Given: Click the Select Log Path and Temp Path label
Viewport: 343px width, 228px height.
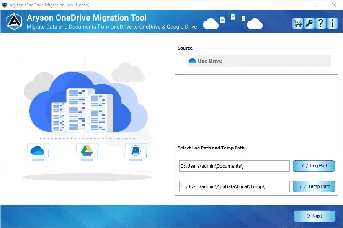Looking at the screenshot, I should click(x=211, y=148).
